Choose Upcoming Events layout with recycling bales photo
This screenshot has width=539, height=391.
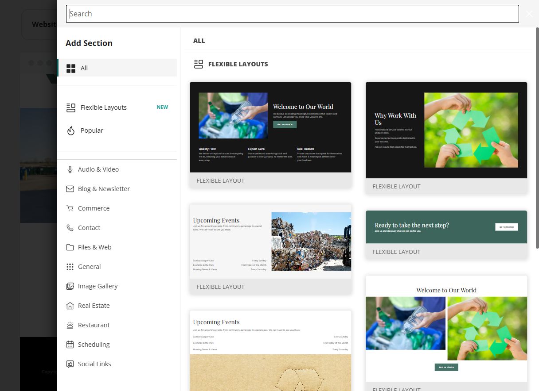pyautogui.click(x=270, y=249)
